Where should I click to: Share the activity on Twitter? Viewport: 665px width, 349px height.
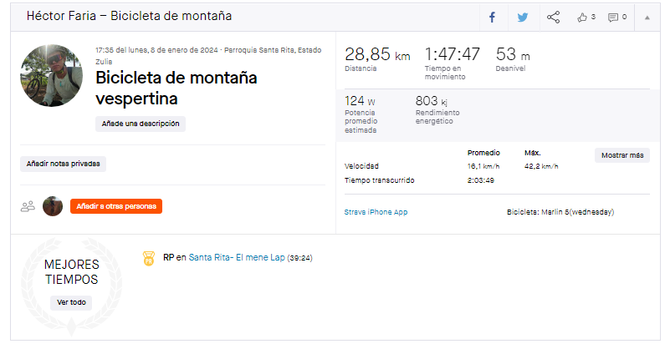(x=523, y=18)
